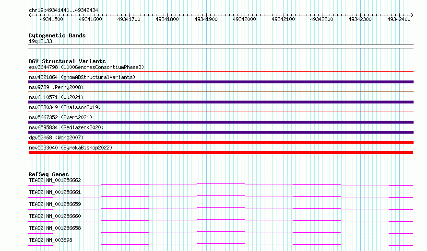Open variant nsv5533040 (ByrskaBishop2022)
427x251 pixels.
point(71,148)
